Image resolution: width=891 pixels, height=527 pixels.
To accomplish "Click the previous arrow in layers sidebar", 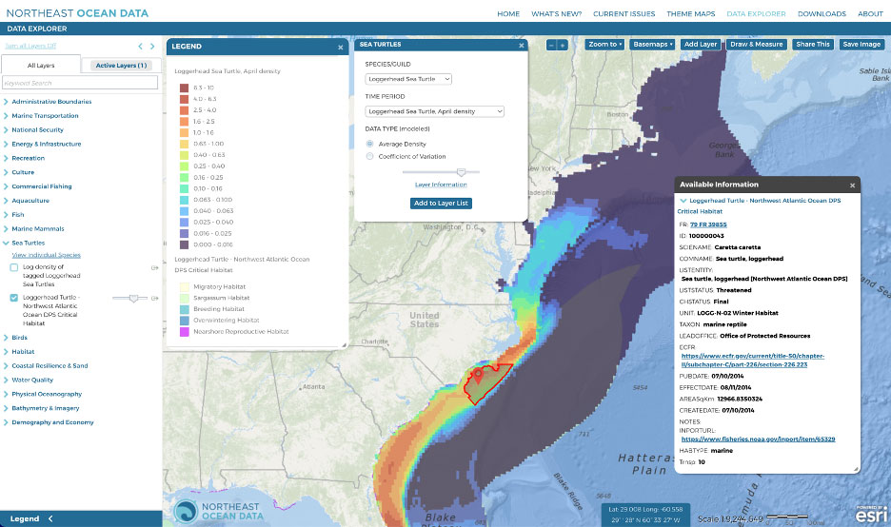I will tap(140, 46).
